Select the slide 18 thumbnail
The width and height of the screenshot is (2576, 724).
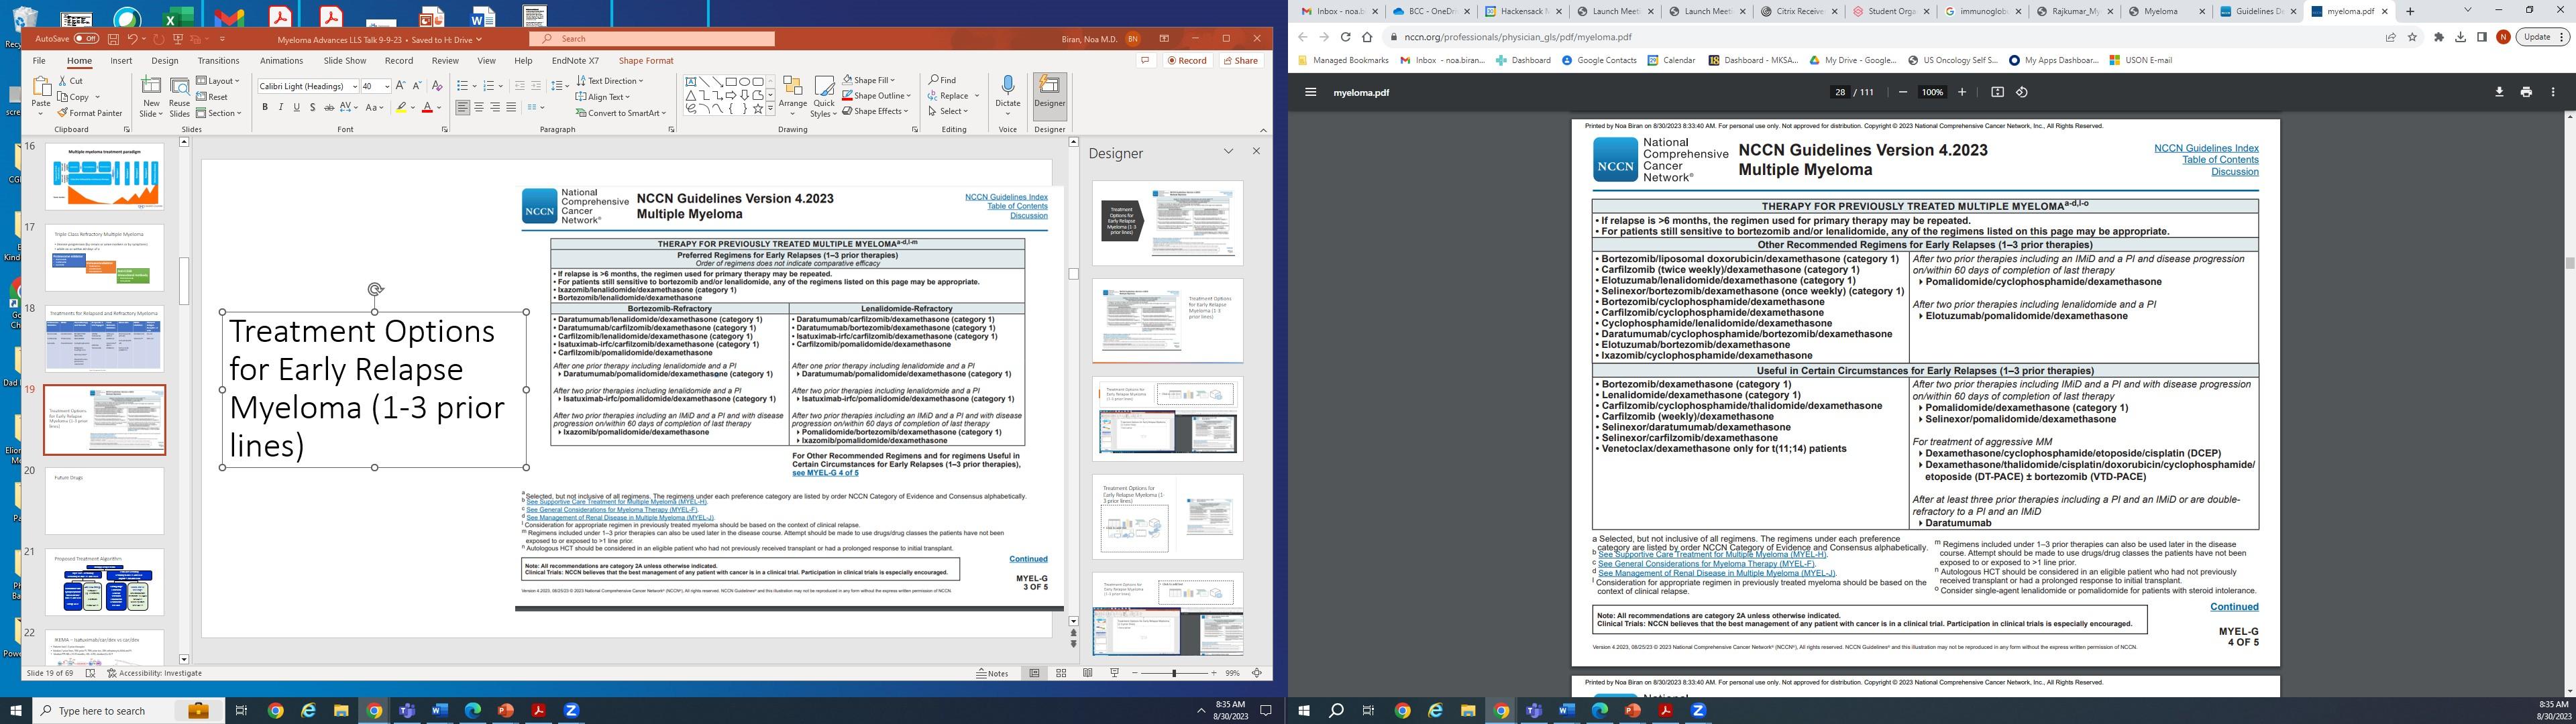[x=104, y=339]
